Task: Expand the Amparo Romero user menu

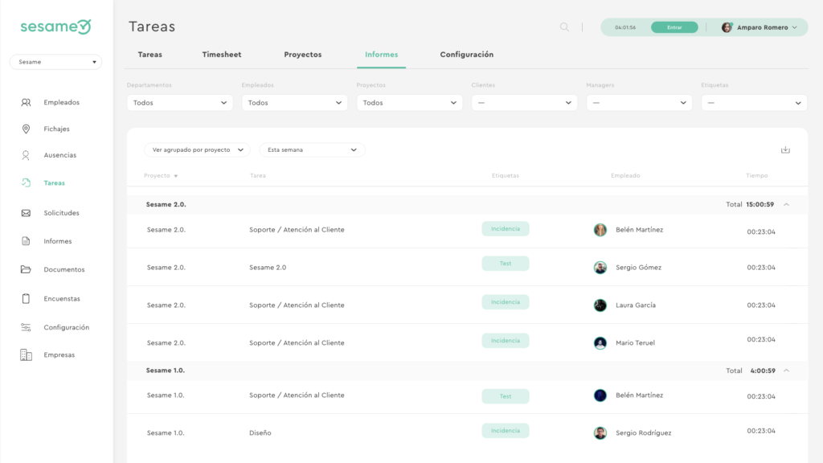Action: point(795,27)
